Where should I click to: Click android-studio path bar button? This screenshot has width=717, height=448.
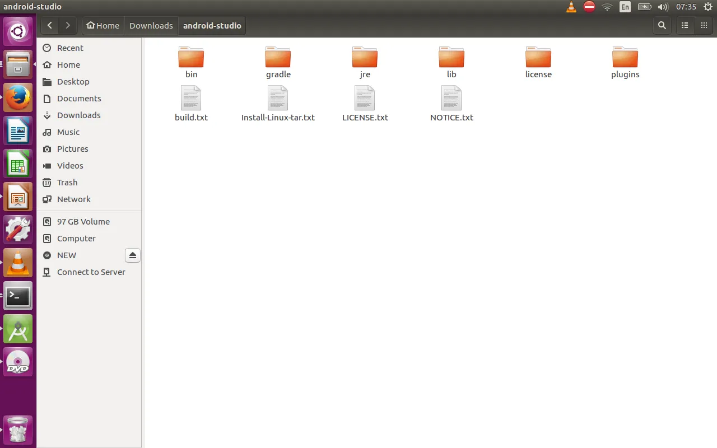pos(212,25)
